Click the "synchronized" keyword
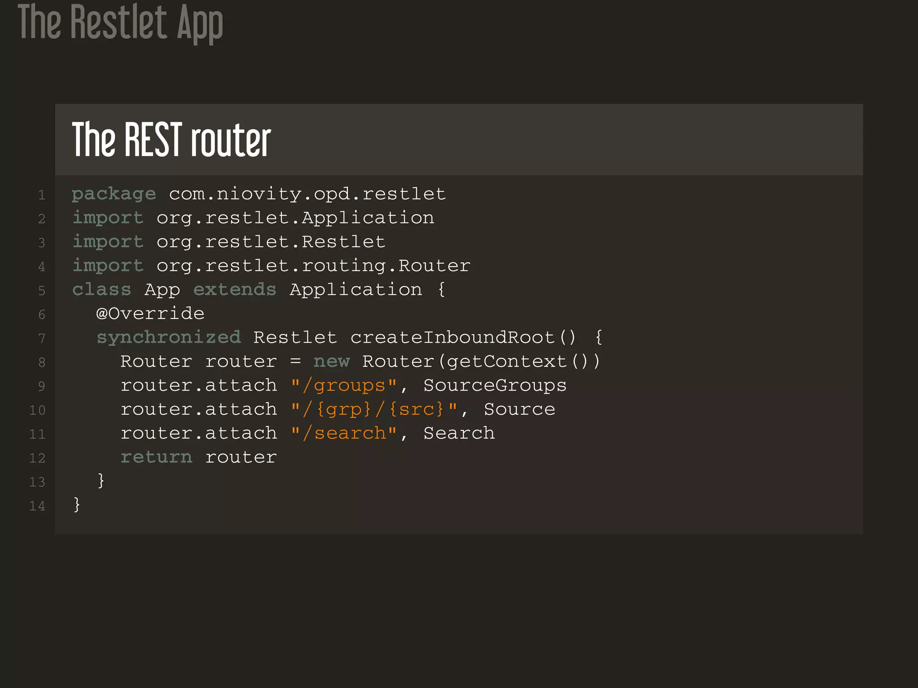This screenshot has height=688, width=918. pos(169,337)
